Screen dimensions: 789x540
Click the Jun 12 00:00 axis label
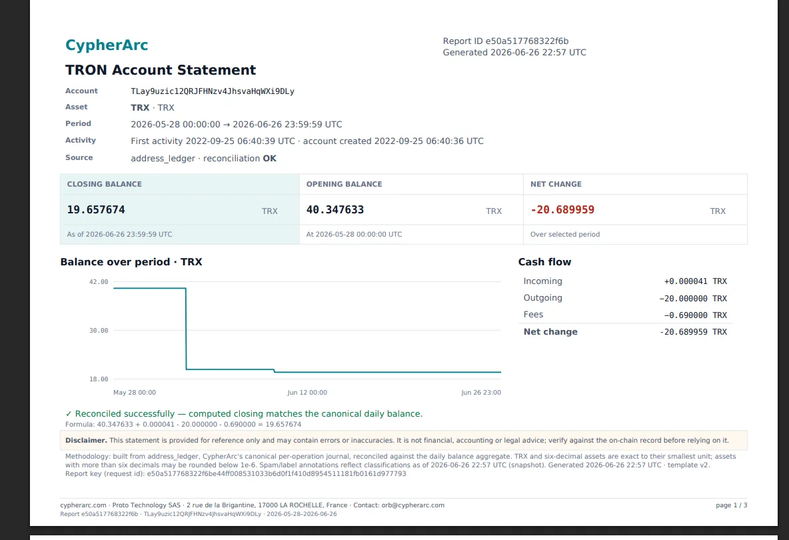[x=307, y=393]
